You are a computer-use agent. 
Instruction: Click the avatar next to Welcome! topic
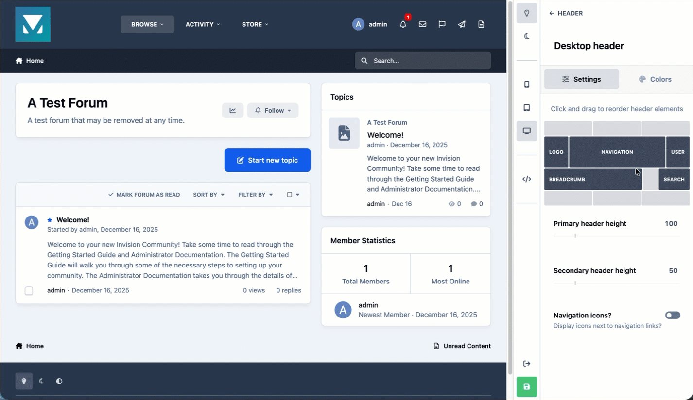click(32, 222)
